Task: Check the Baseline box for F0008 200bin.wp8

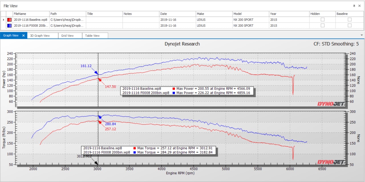Action: (349, 26)
